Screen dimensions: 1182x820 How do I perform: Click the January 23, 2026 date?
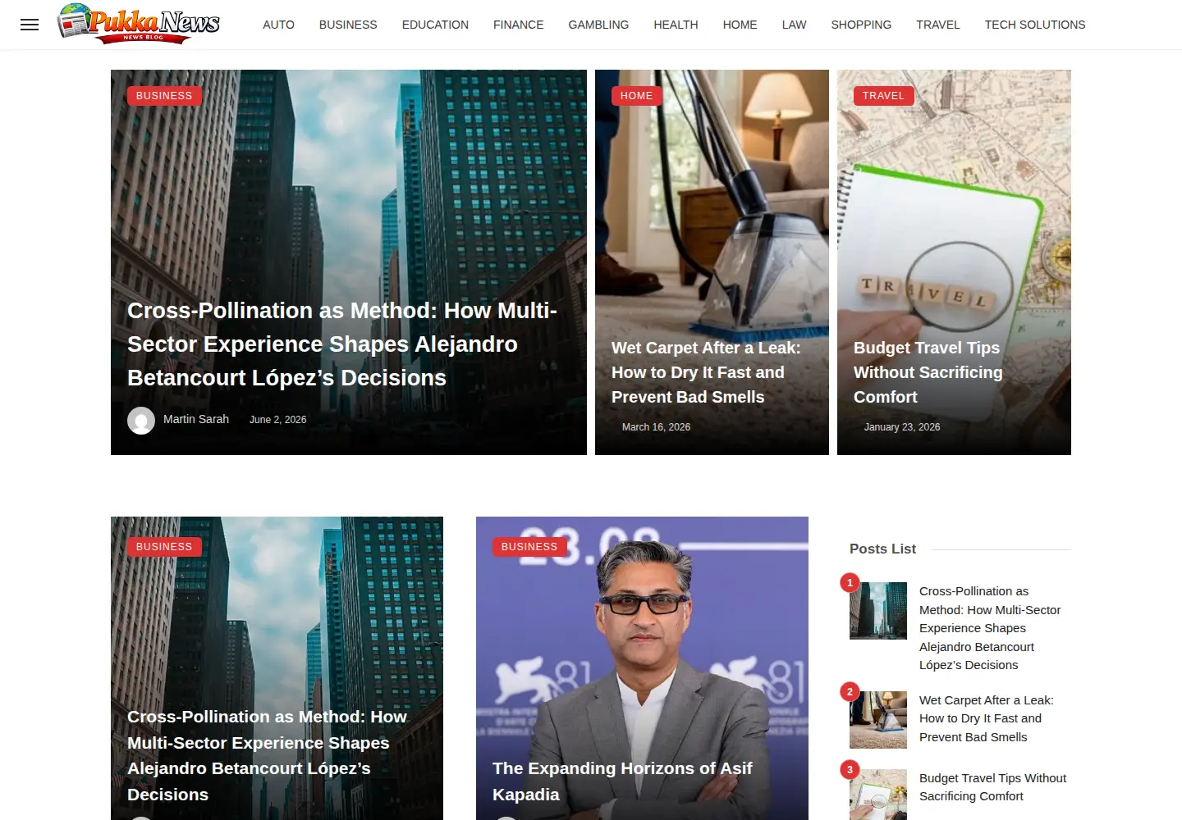click(x=902, y=427)
